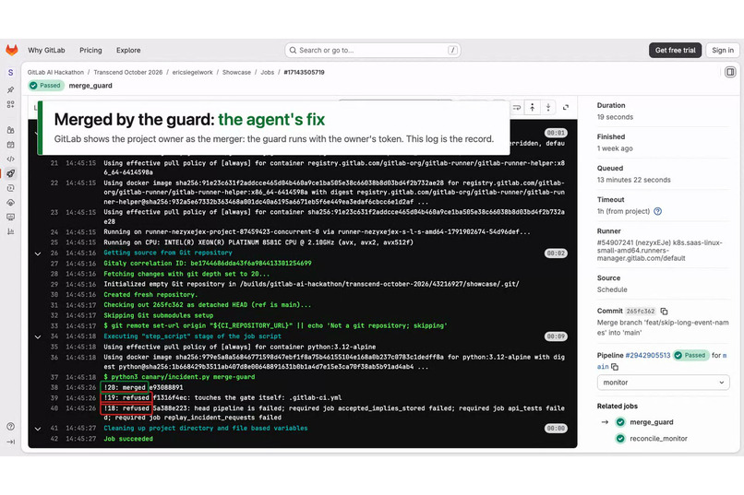Screen dimensions: 744x495
Task: Click the job Passed status badge
Action: 46,85
